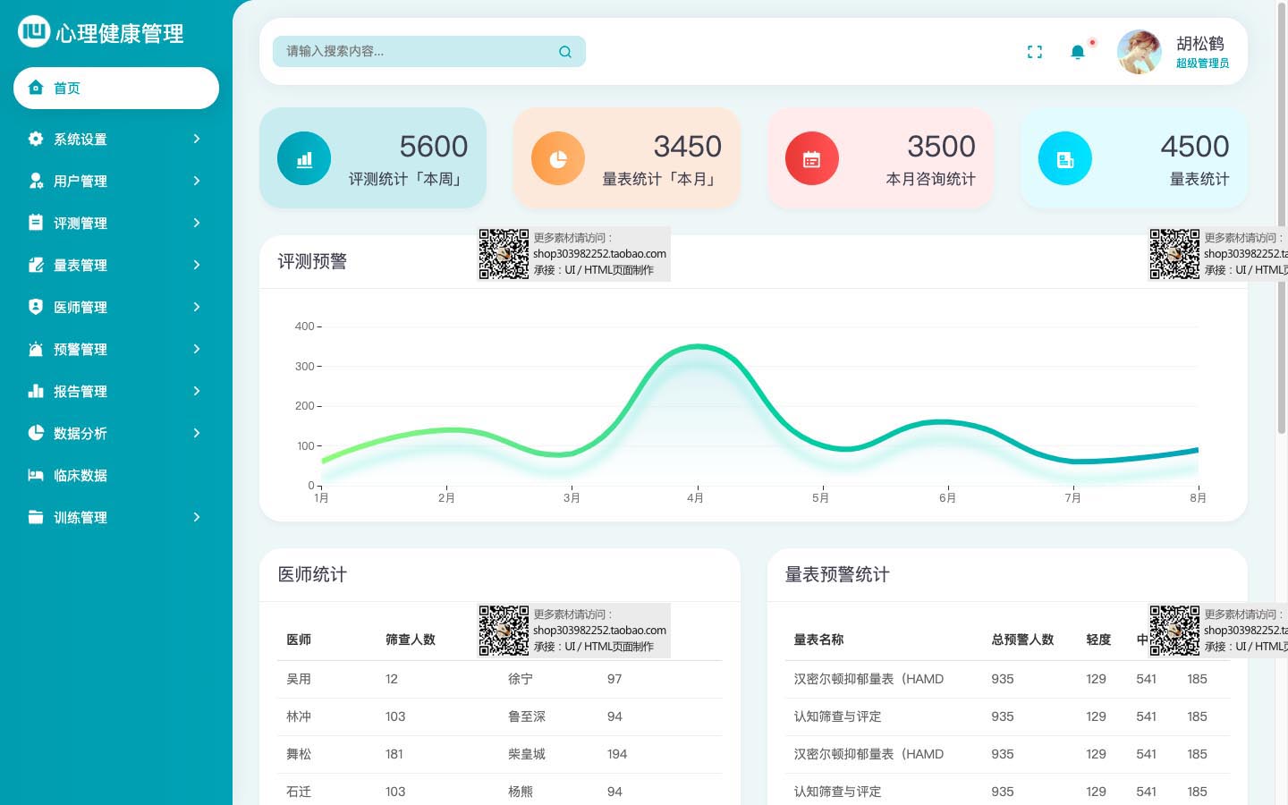The height and width of the screenshot is (805, 1288).
Task: Expand the 训练管理 arrow
Action: [197, 517]
